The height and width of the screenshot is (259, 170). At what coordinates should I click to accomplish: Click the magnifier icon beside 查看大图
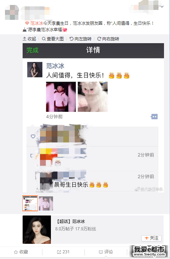[x=44, y=39]
